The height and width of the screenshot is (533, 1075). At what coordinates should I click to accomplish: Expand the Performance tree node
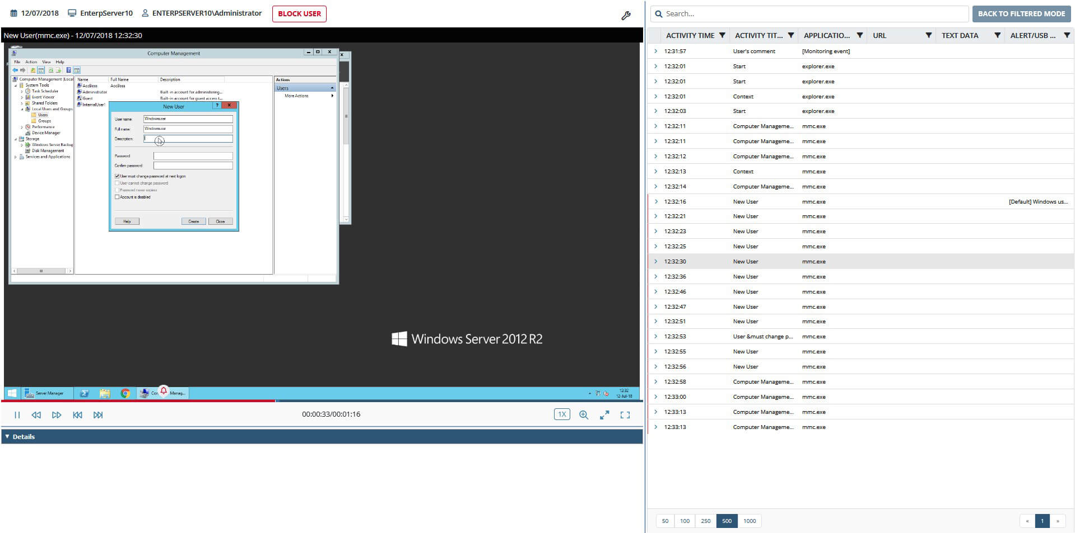tap(22, 127)
